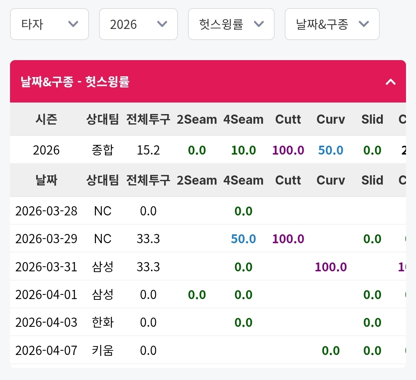Image resolution: width=416 pixels, height=380 pixels.
Task: Select the 2026-03-28 date row
Action: pos(46,211)
